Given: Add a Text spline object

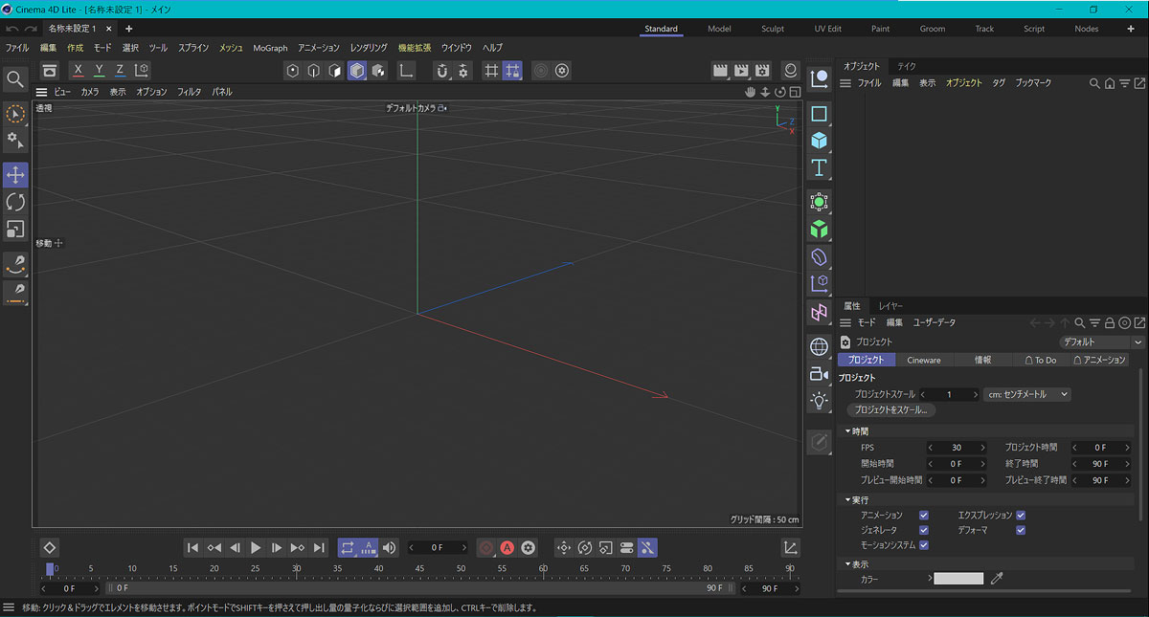Looking at the screenshot, I should click(x=819, y=168).
